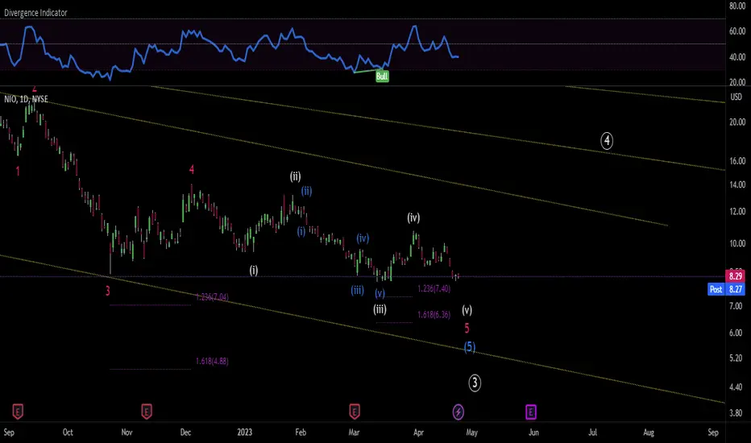This screenshot has width=751, height=443.
Task: Select the 1.618(4.88) Fibonacci label
Action: click(x=212, y=361)
